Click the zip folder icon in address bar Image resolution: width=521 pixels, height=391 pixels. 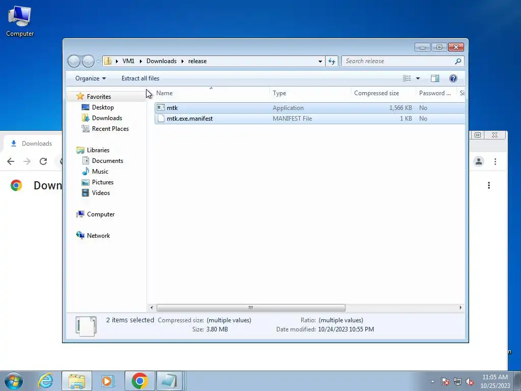pos(108,61)
